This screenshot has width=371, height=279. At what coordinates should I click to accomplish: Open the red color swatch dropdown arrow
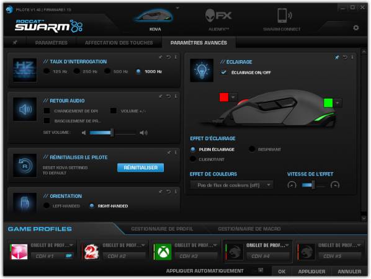click(x=233, y=97)
